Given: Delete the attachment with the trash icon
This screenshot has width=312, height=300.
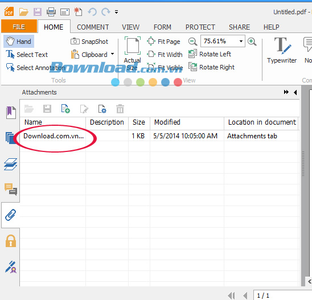Looking at the screenshot, I should (120, 109).
